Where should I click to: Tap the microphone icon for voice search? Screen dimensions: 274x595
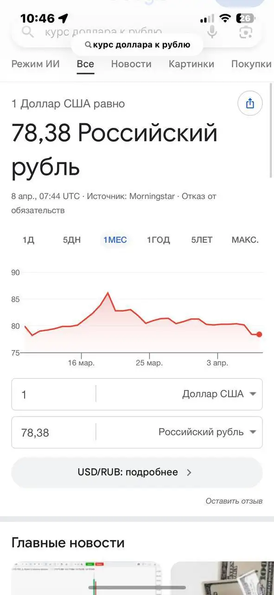pos(212,32)
